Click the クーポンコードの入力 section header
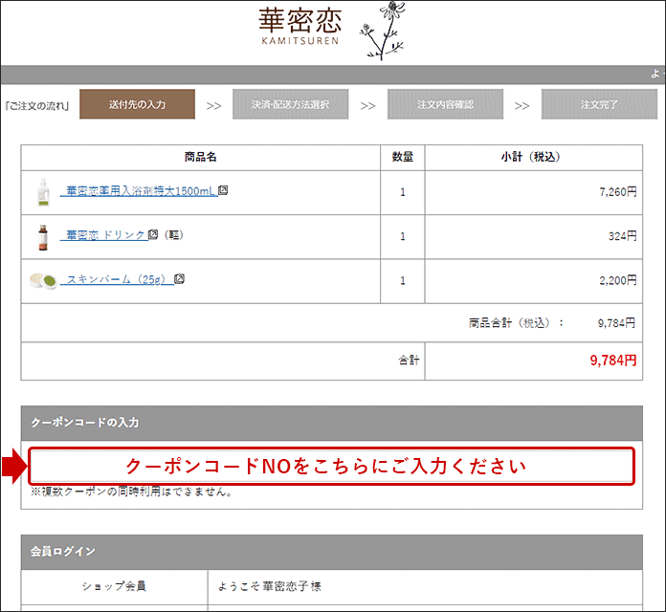Screen dimensions: 666x612 coord(332,423)
